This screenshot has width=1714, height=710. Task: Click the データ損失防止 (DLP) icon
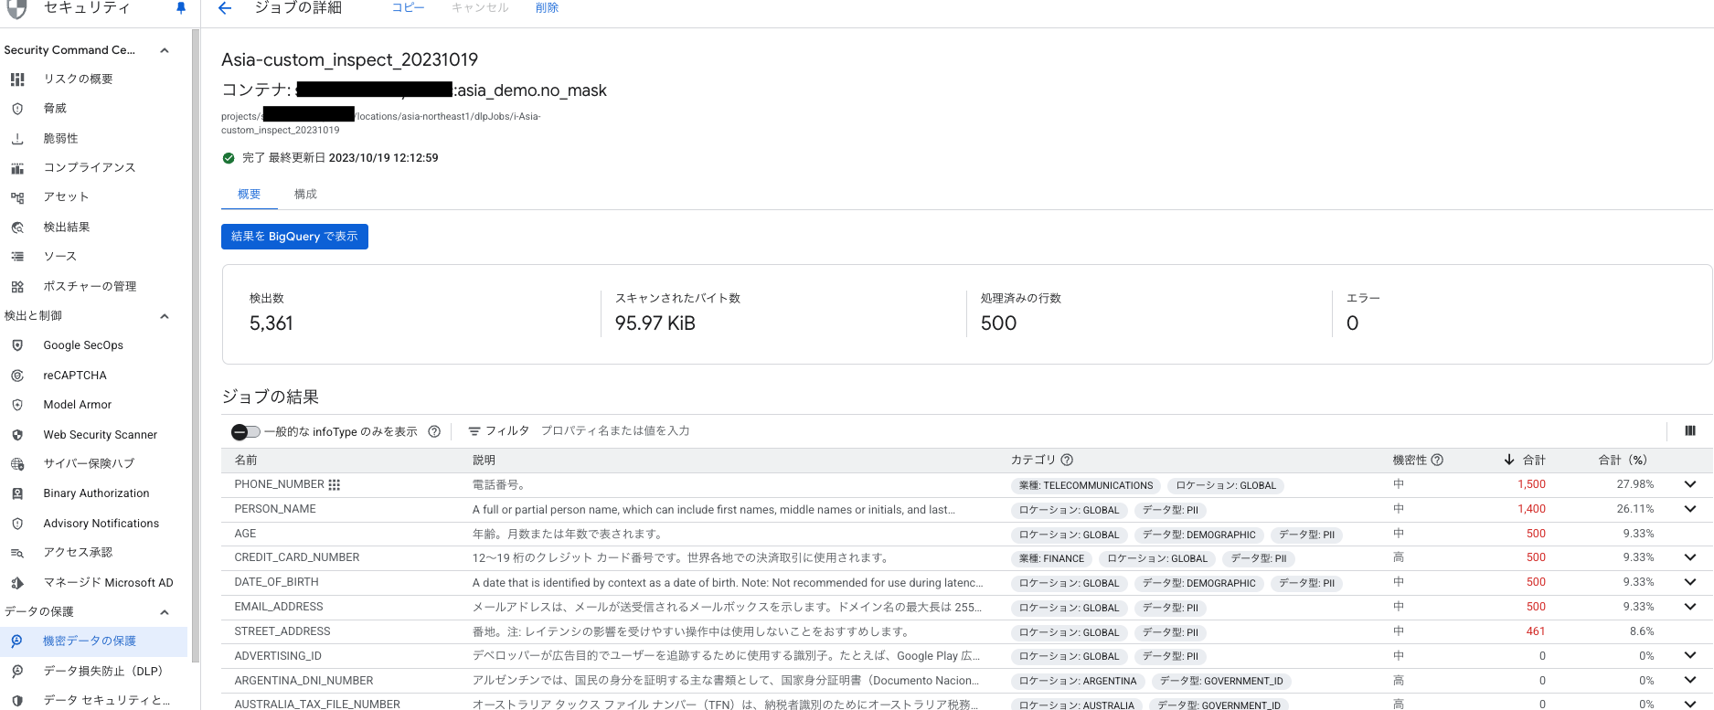coord(17,672)
